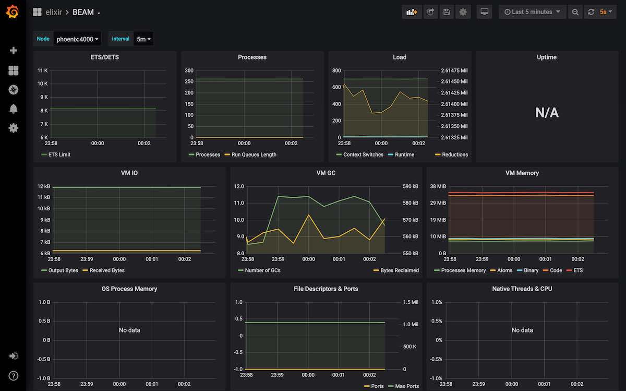Toggle the Processes Memory legend series
Viewport: 626px width, 391px height.
coord(463,270)
